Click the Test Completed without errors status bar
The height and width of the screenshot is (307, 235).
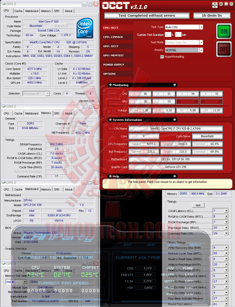coord(147,15)
